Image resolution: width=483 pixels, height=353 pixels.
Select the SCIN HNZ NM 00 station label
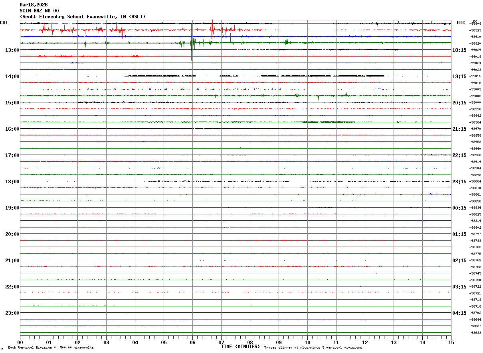point(39,11)
